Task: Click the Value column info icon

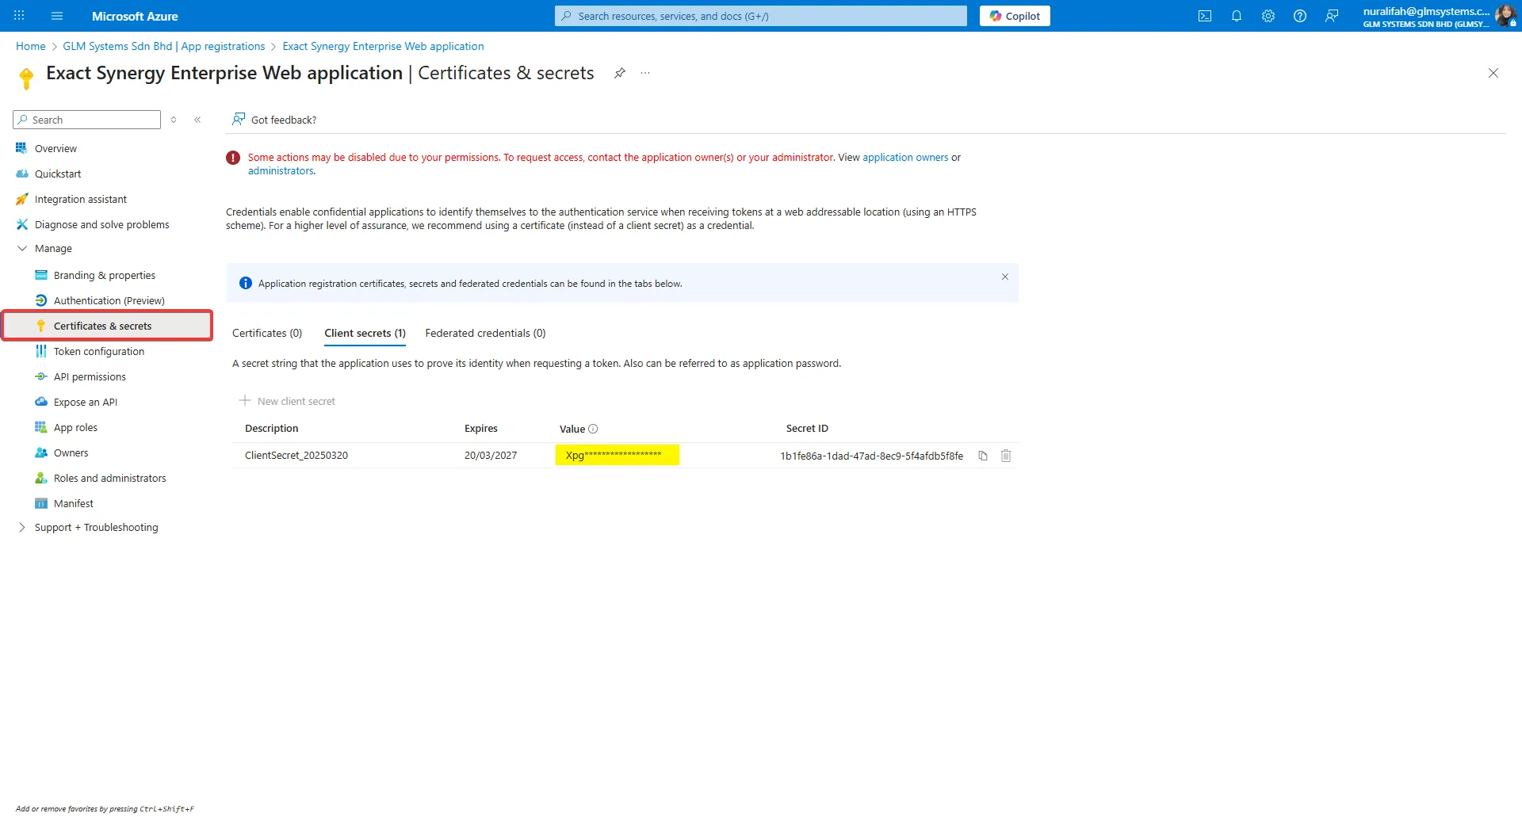Action: [x=593, y=429]
